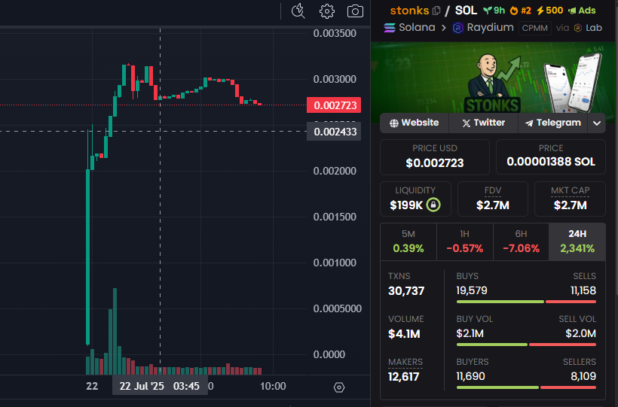Click the Raydium DEX logo icon
This screenshot has height=407, width=618.
[457, 28]
